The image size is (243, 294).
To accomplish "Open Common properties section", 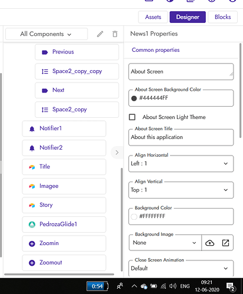I will pos(156,50).
